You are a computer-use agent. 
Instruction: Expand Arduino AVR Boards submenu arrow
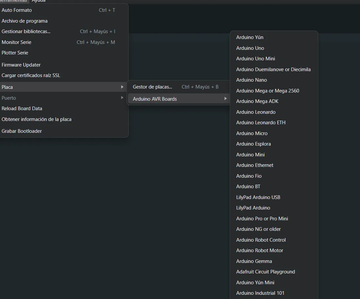pos(225,99)
